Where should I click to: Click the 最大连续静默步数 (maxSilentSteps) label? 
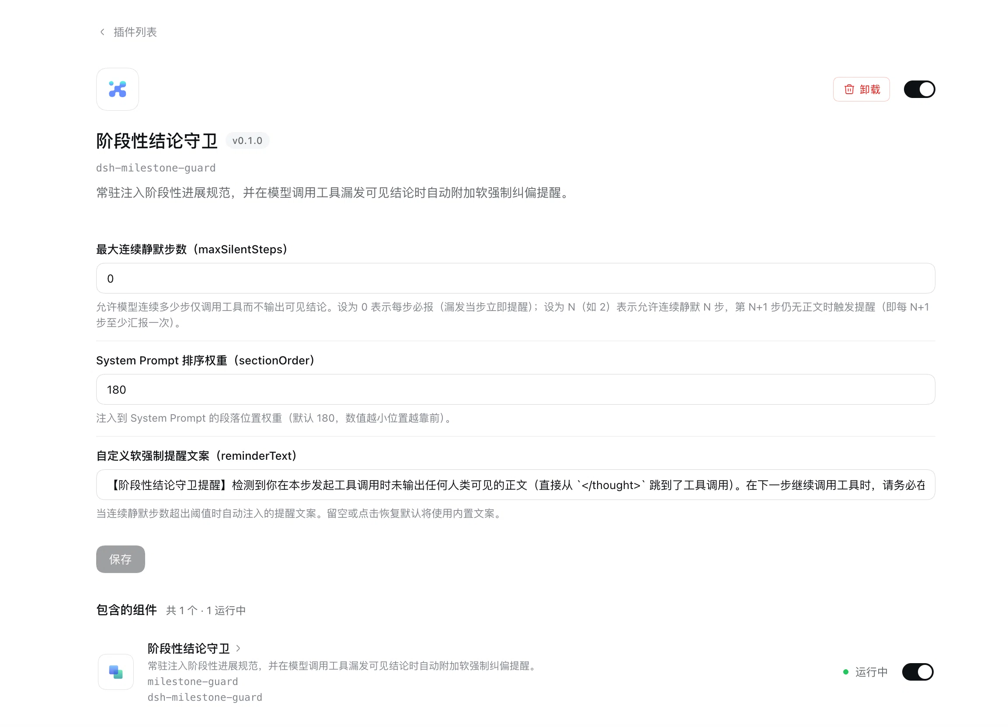point(192,249)
